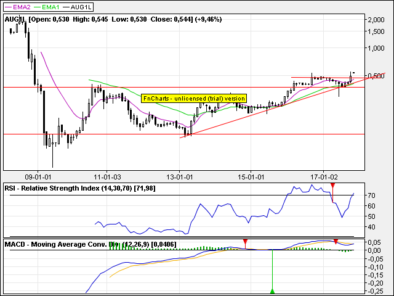Select the EMA2 legend entry
The image size is (394, 296).
pyautogui.click(x=18, y=7)
